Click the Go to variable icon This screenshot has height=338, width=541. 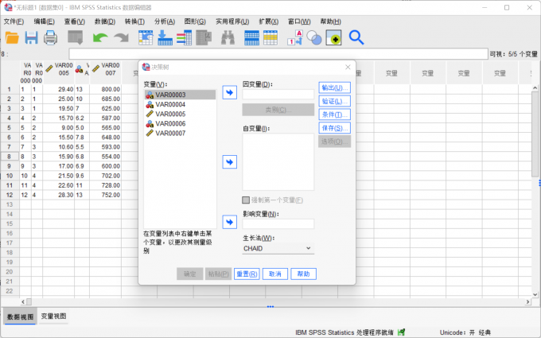point(165,37)
